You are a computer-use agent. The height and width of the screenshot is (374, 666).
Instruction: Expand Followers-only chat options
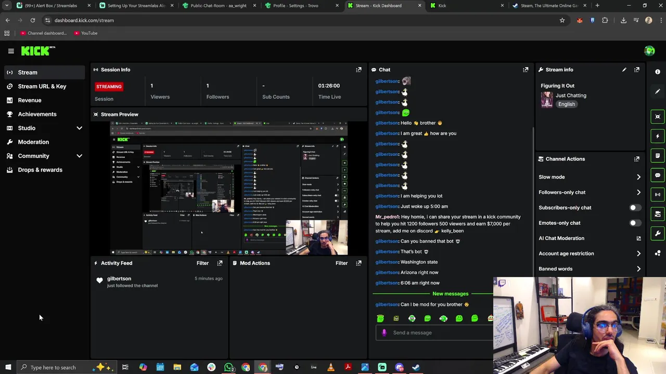pos(638,193)
